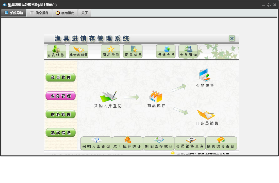Screen dimensions: 279x183
Task: Open 采购入库查询 bottom icon
Action: (x=96, y=143)
